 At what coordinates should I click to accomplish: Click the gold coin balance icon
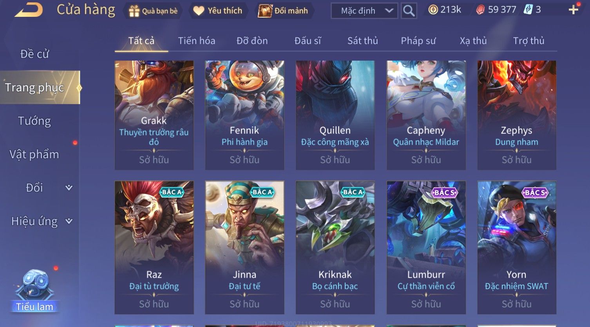click(433, 10)
